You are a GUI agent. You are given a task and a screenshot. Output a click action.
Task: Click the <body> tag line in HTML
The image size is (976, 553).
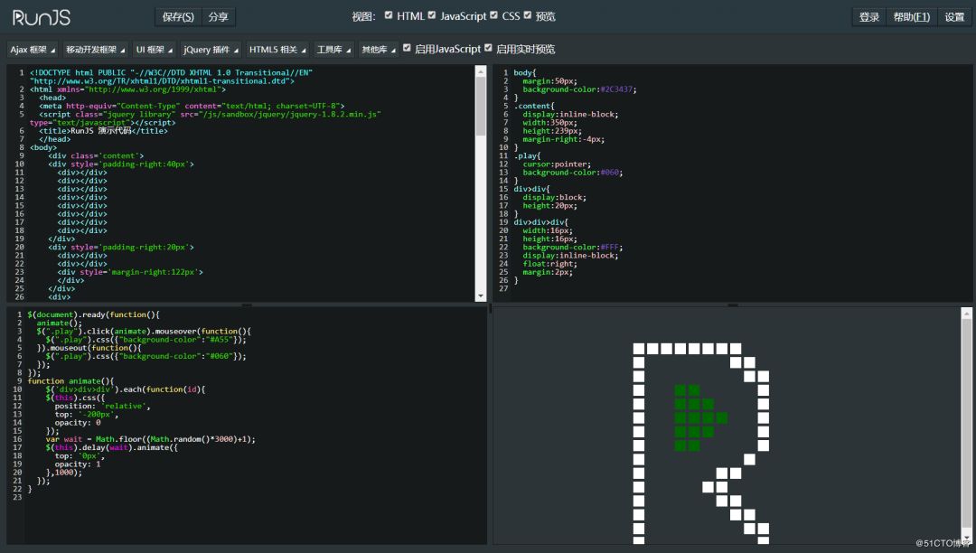(43, 147)
